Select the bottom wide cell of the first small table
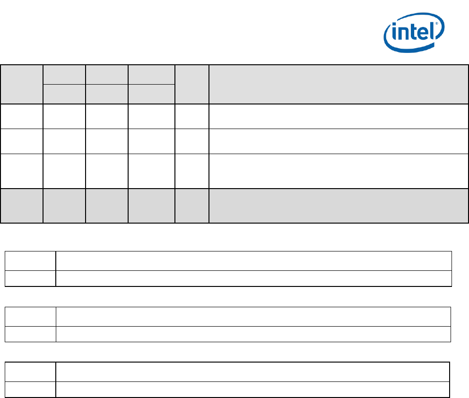469x398 pixels. pos(253,278)
